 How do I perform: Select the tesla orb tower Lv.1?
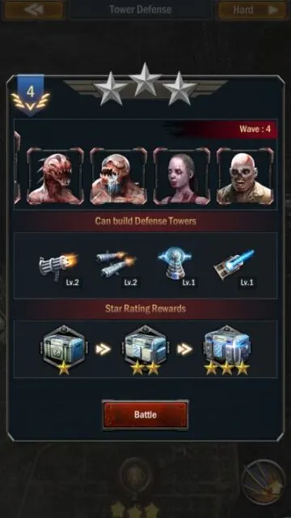coord(175,265)
